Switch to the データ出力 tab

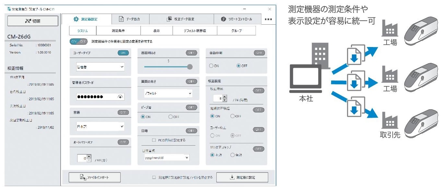[x=130, y=19]
